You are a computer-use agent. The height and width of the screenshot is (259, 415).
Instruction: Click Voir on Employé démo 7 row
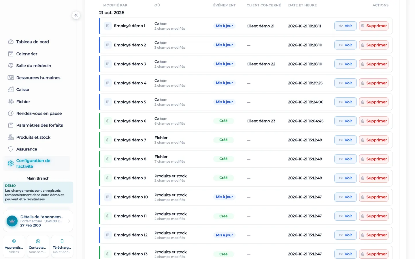pos(345,140)
